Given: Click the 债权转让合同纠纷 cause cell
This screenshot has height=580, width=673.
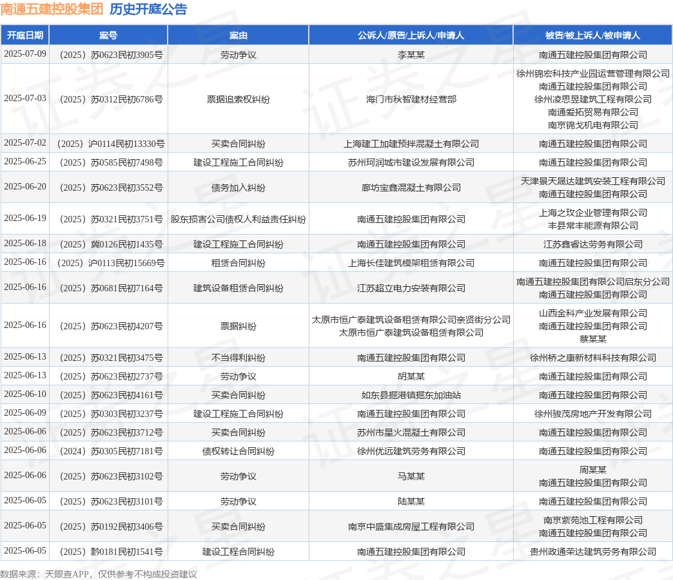Looking at the screenshot, I should (x=239, y=451).
